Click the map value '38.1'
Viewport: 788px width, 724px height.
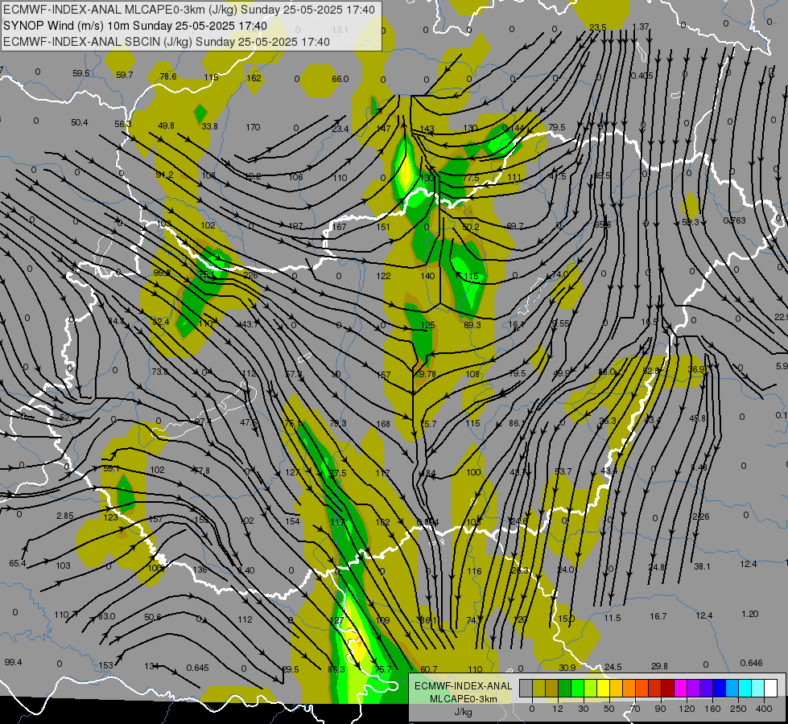coord(702,566)
